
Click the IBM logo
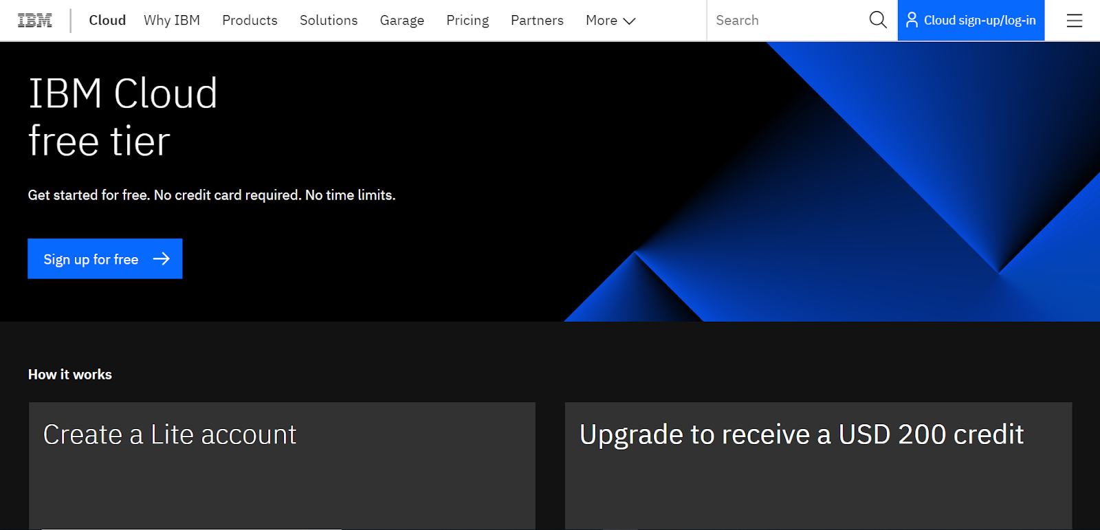35,21
